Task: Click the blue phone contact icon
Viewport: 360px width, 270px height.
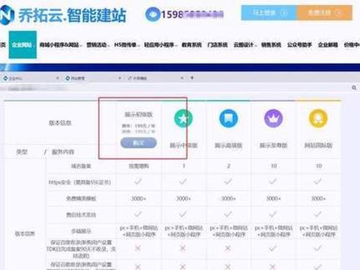Action: (153, 14)
